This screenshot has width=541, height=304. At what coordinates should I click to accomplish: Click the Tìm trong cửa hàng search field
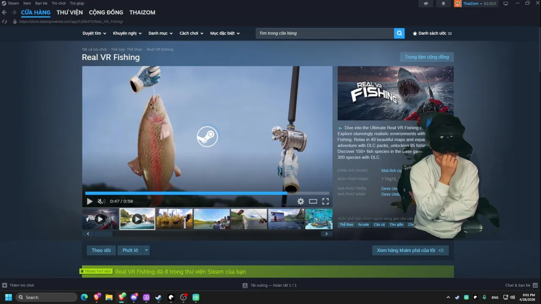coord(325,33)
